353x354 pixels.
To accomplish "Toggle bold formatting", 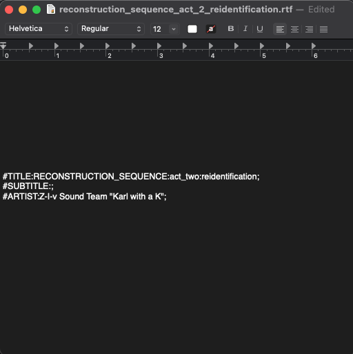I will (x=231, y=29).
